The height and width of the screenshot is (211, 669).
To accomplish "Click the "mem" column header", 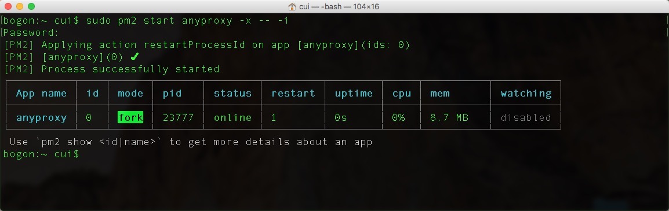I will [x=440, y=94].
